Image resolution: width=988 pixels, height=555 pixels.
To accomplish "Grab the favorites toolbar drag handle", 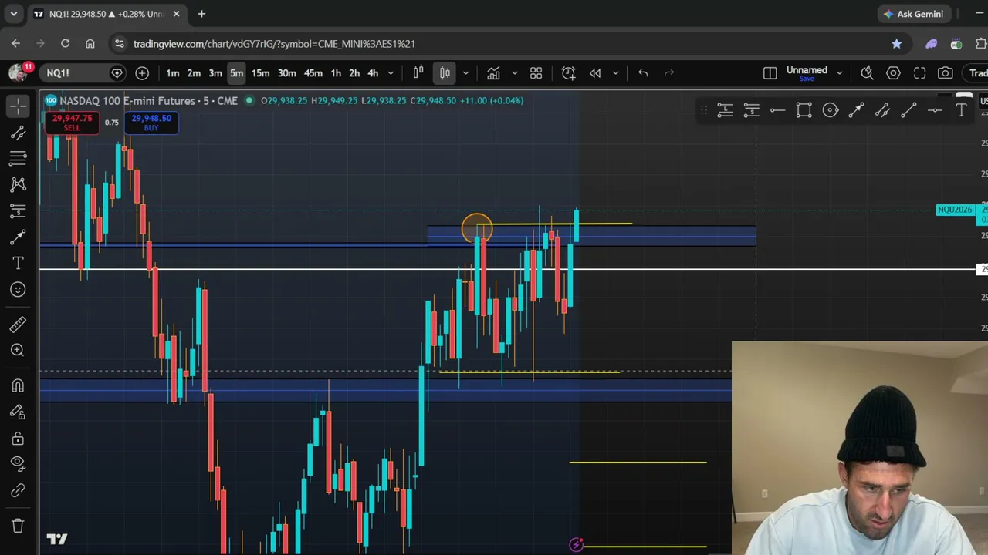I will pos(703,110).
